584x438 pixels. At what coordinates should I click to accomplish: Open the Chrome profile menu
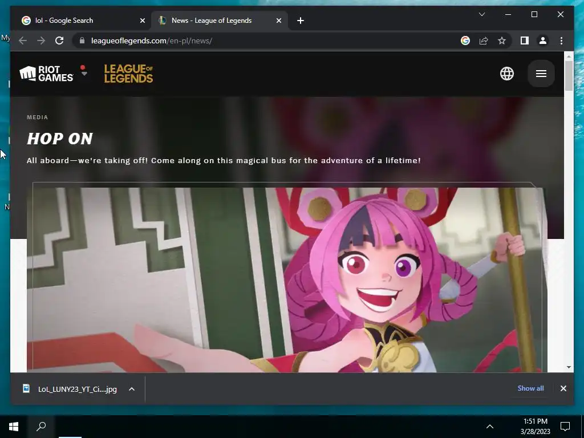[x=543, y=40]
